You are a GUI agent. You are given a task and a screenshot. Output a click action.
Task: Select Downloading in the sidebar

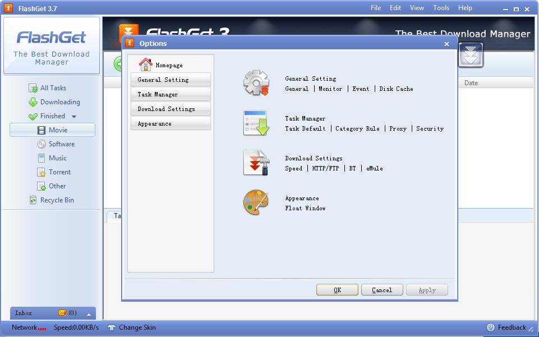pyautogui.click(x=60, y=102)
